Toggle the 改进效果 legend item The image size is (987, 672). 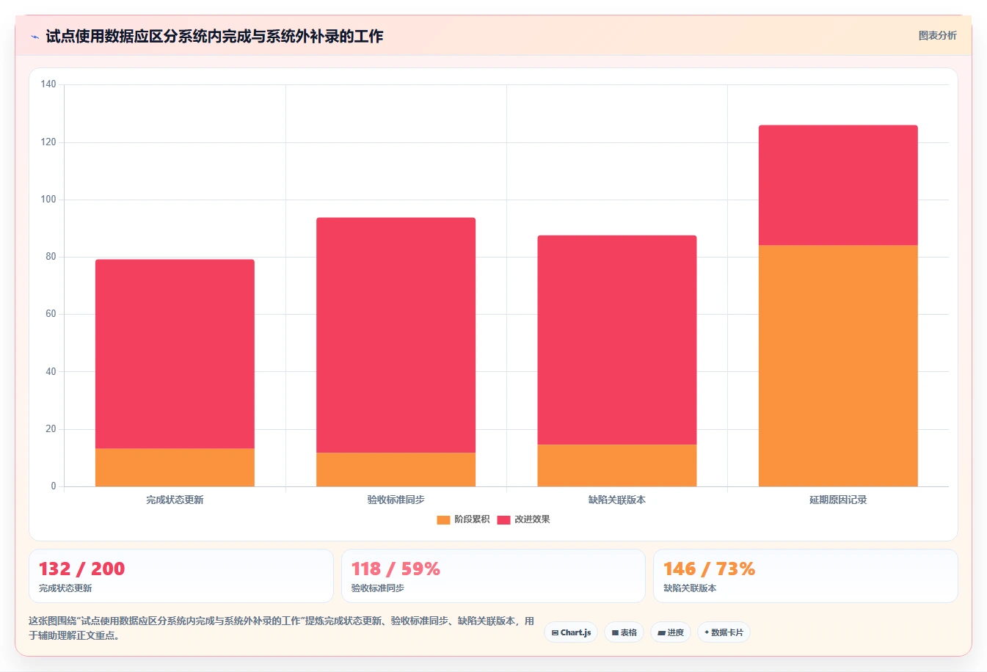pos(523,519)
